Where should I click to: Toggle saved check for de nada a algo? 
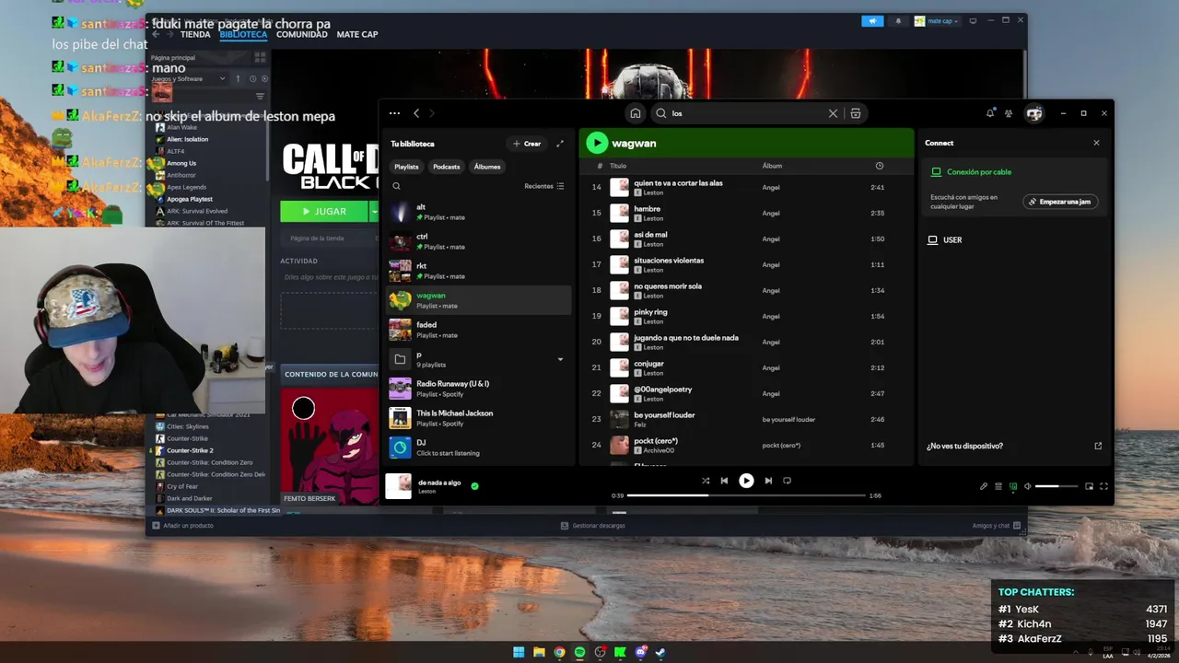click(x=474, y=485)
